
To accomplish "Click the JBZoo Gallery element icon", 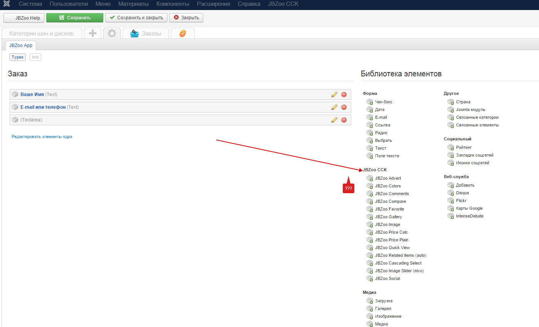I will [x=370, y=217].
